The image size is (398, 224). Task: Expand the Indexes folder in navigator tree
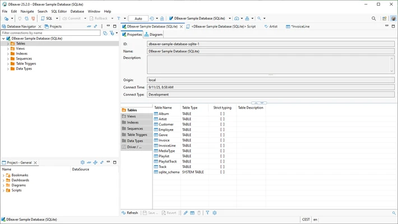tap(8, 54)
